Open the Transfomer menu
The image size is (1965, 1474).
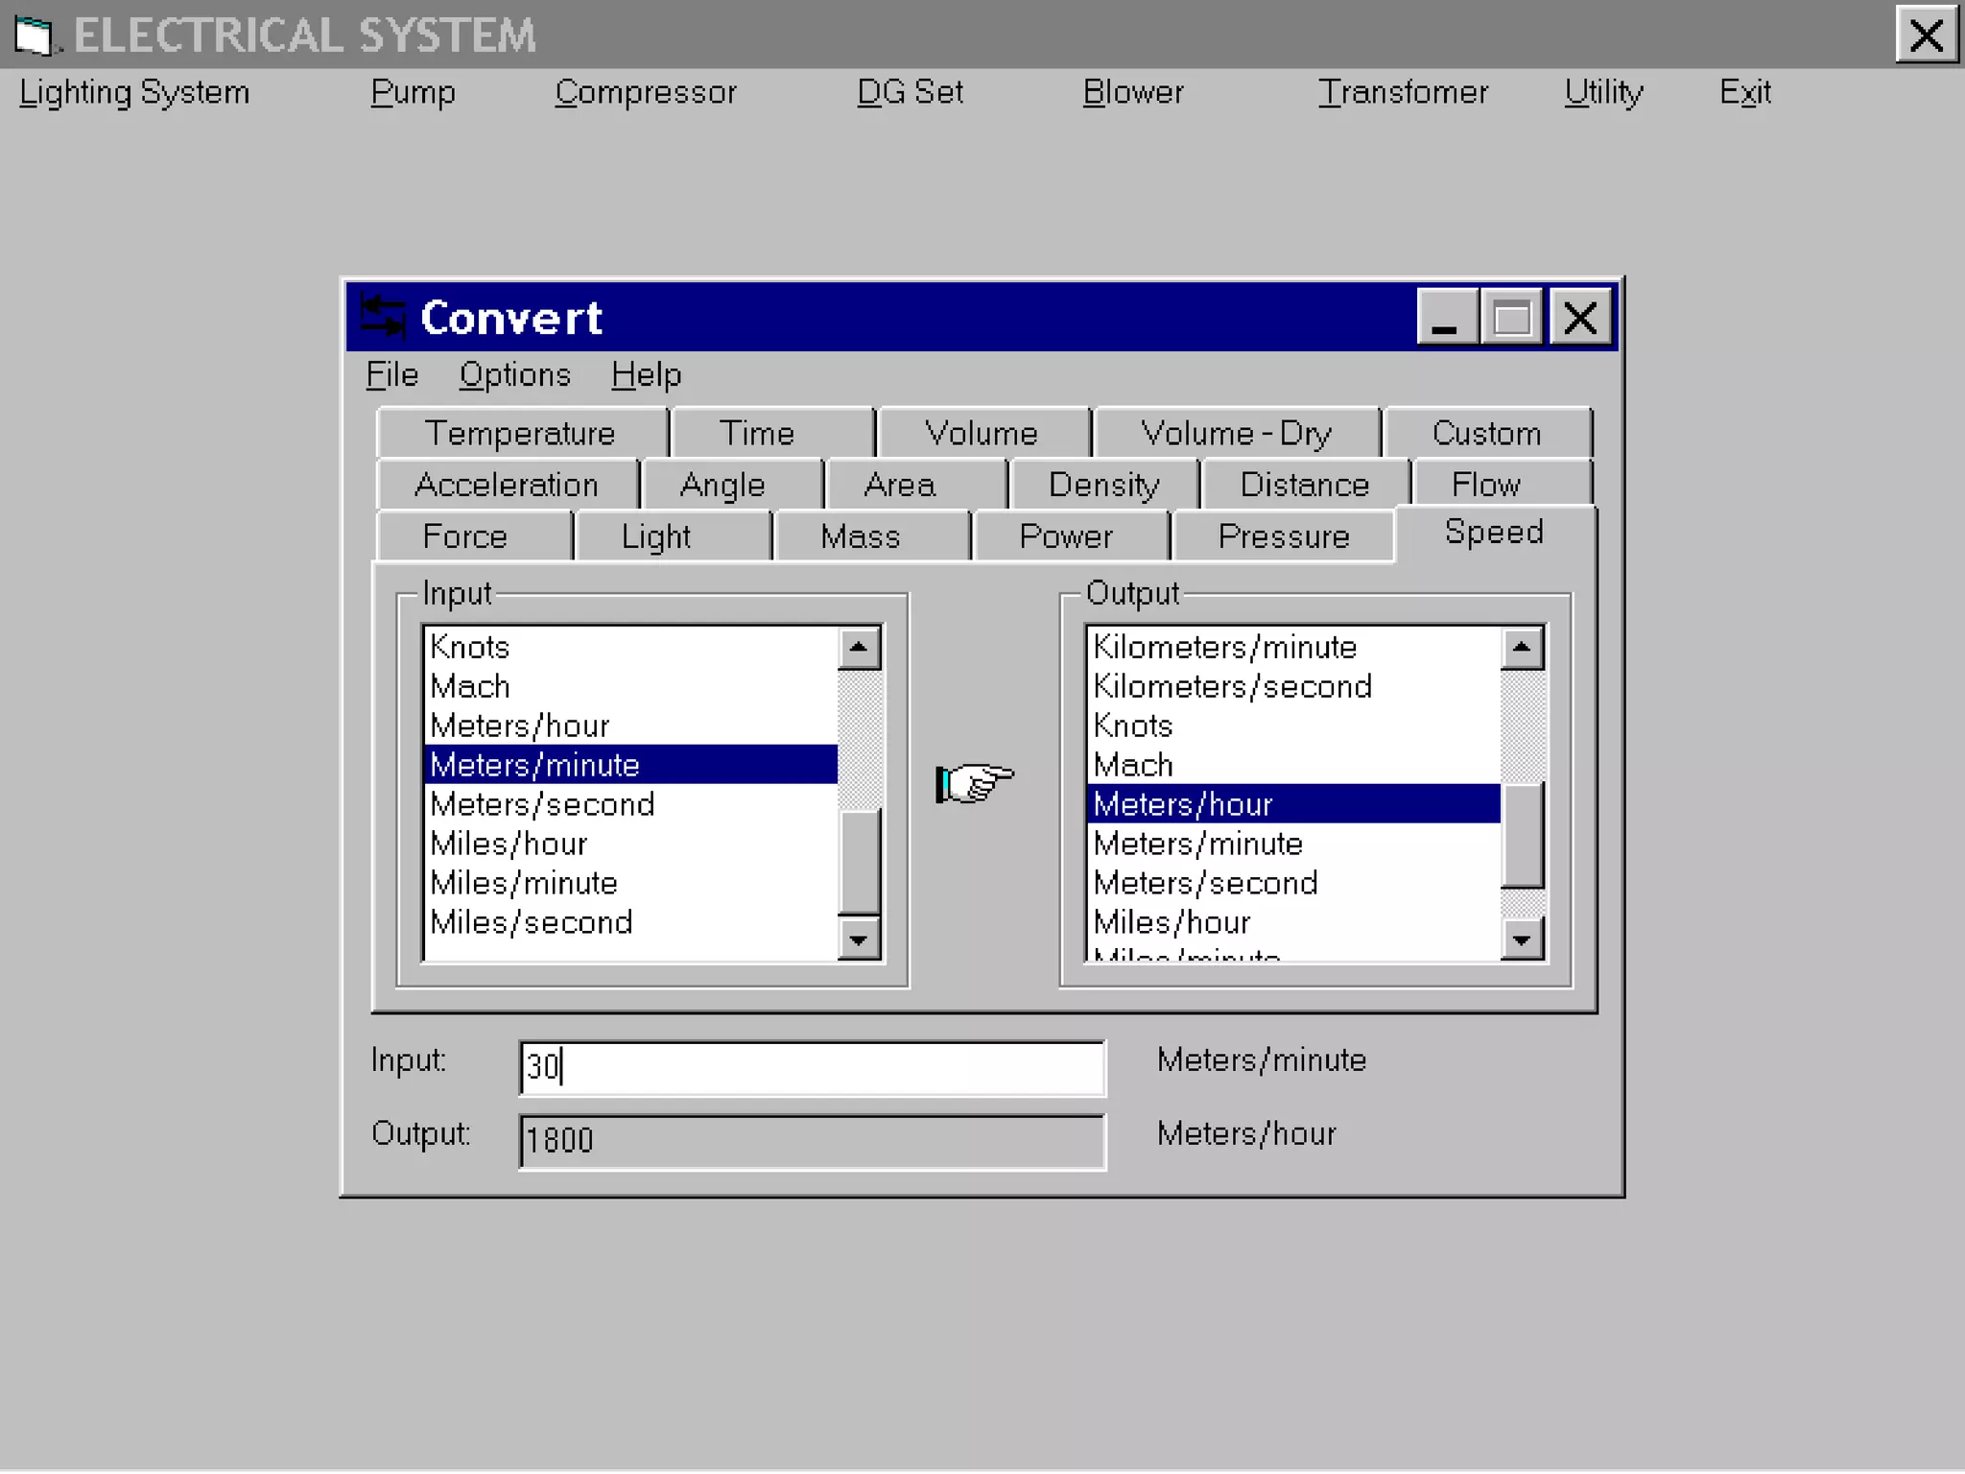(x=1402, y=92)
